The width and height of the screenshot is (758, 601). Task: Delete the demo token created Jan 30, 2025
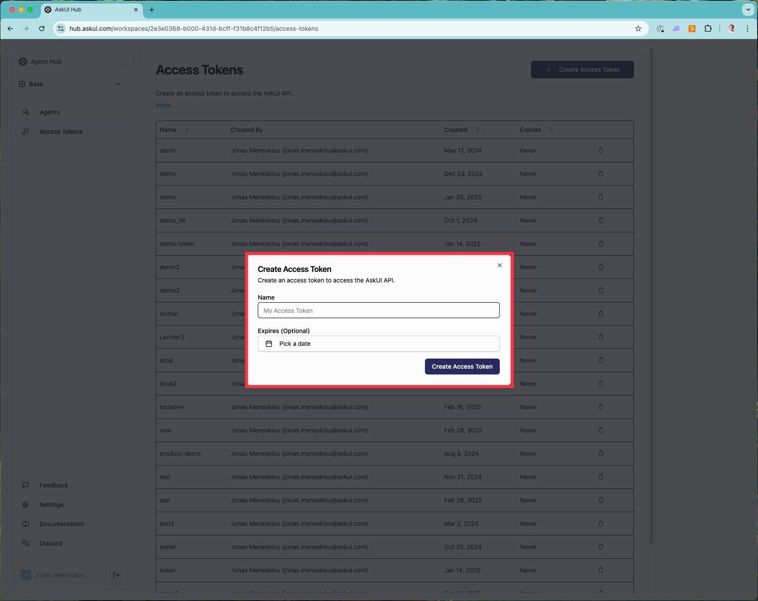[x=601, y=197]
